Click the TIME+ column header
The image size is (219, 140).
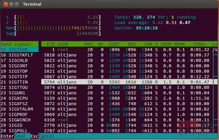[200, 44]
